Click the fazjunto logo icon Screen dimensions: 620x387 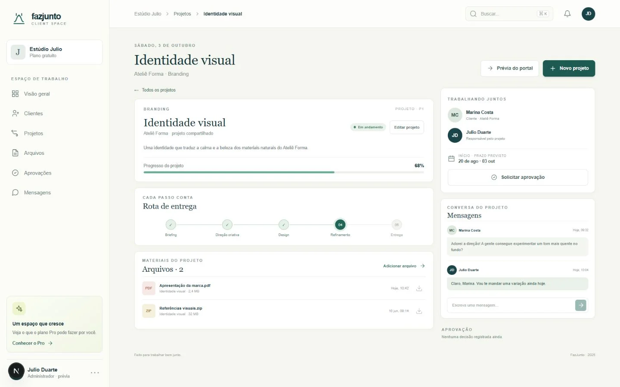[19, 18]
